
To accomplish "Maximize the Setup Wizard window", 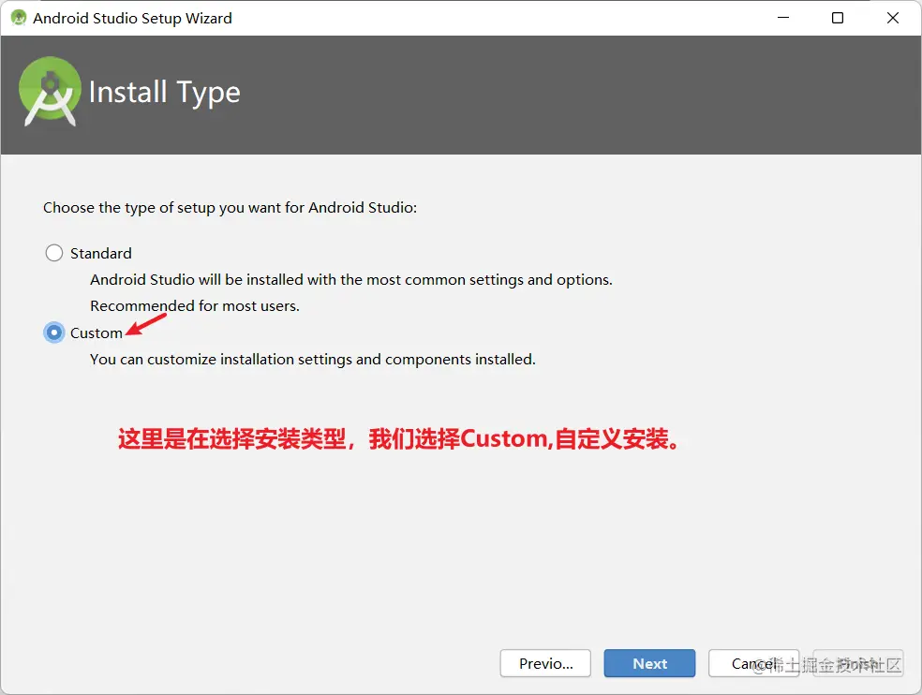I will click(x=838, y=18).
